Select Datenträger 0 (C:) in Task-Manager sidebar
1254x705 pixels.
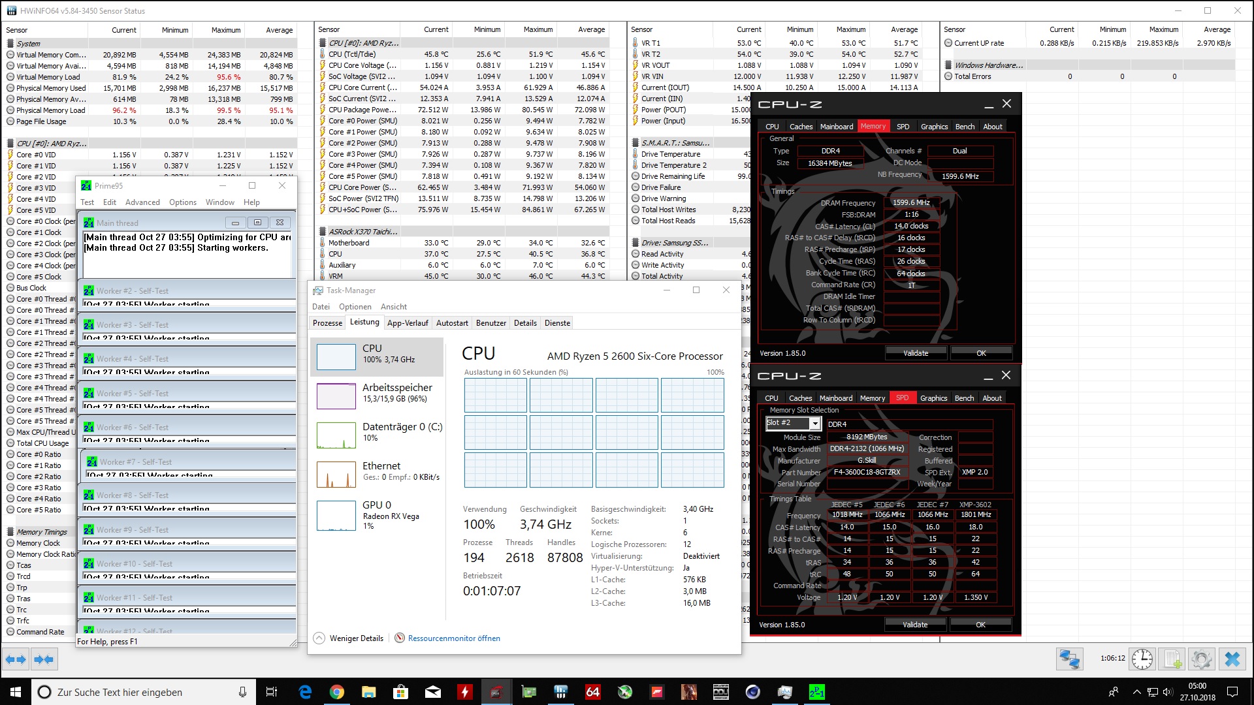pyautogui.click(x=377, y=435)
